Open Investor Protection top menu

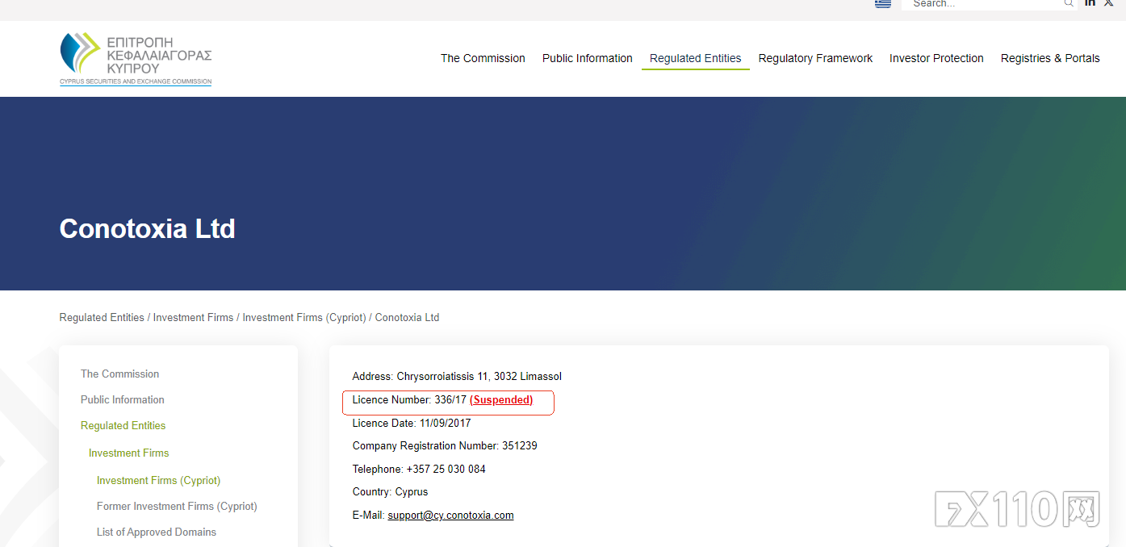pos(936,58)
